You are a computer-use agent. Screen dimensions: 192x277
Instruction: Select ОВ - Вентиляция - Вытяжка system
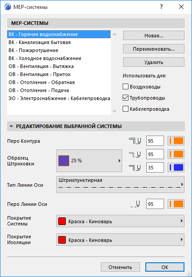[x=59, y=66]
